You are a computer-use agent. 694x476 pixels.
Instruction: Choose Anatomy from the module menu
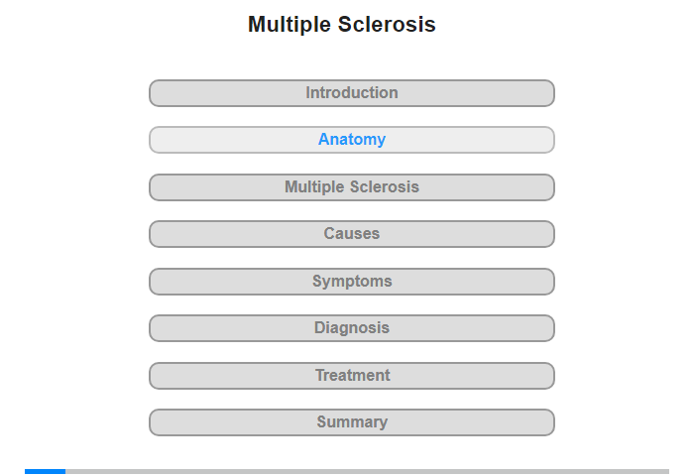(351, 140)
